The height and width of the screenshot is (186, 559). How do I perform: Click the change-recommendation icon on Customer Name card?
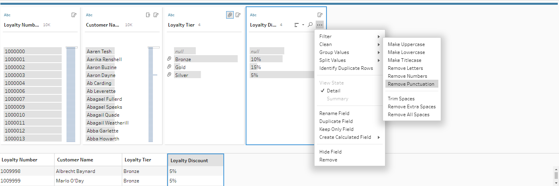point(148,15)
